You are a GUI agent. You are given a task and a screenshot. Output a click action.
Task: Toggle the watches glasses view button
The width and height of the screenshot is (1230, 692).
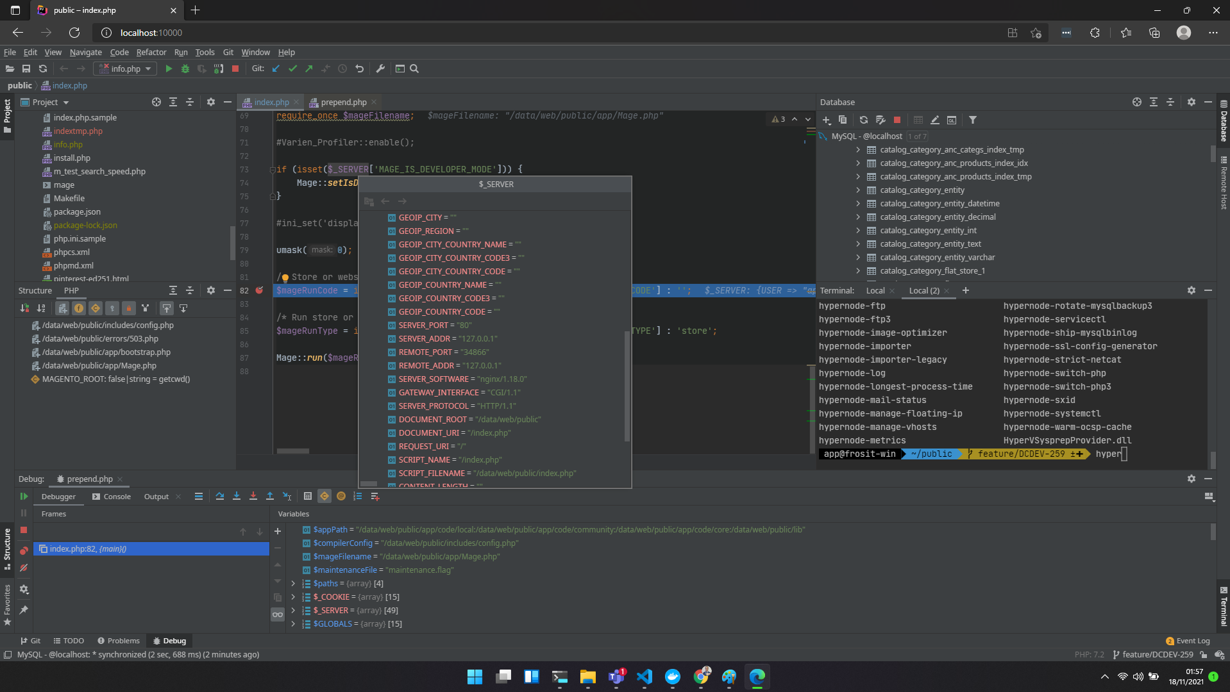pyautogui.click(x=278, y=614)
